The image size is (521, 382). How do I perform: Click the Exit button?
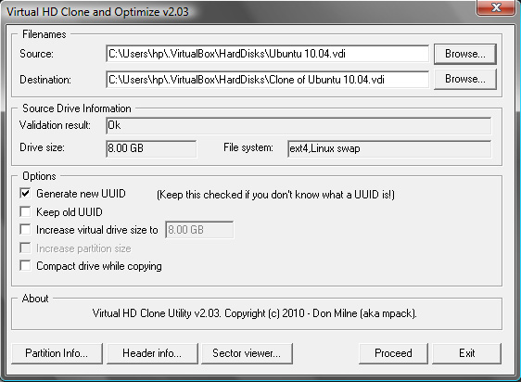coord(467,353)
